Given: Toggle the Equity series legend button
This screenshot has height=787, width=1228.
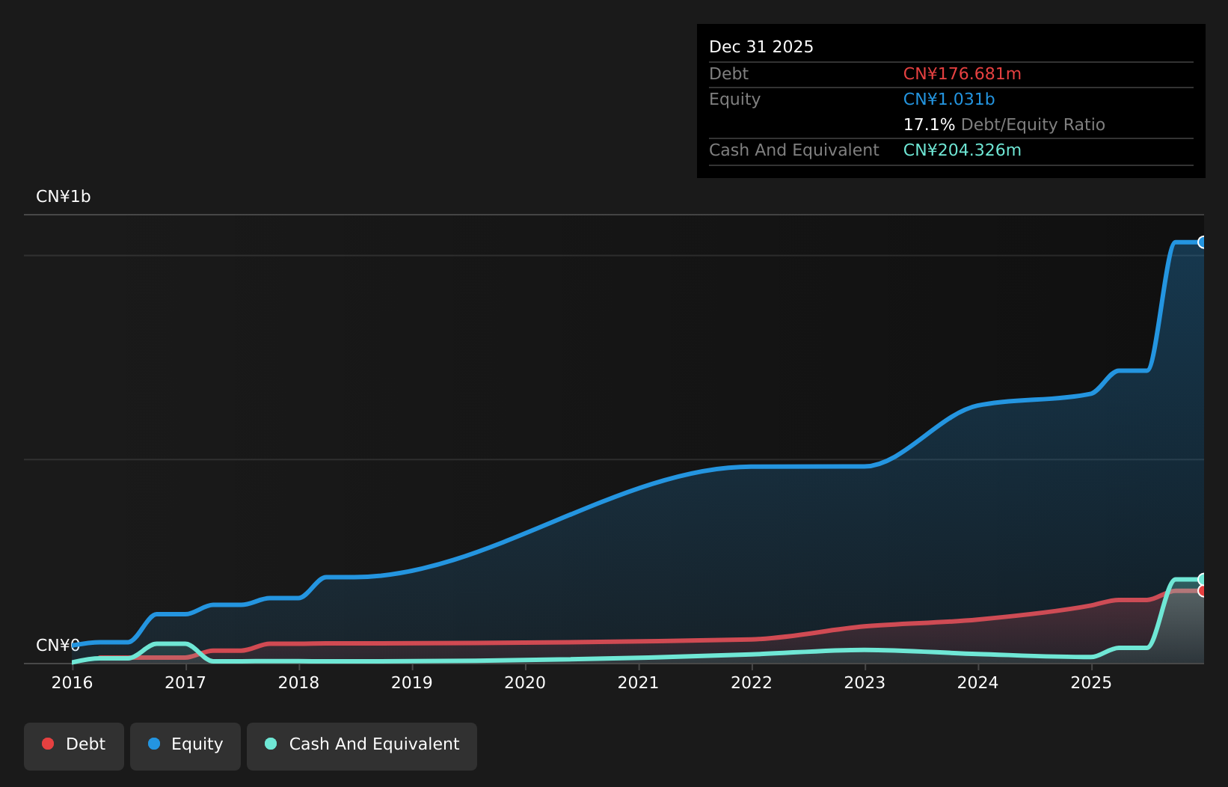Looking at the screenshot, I should 185,746.
